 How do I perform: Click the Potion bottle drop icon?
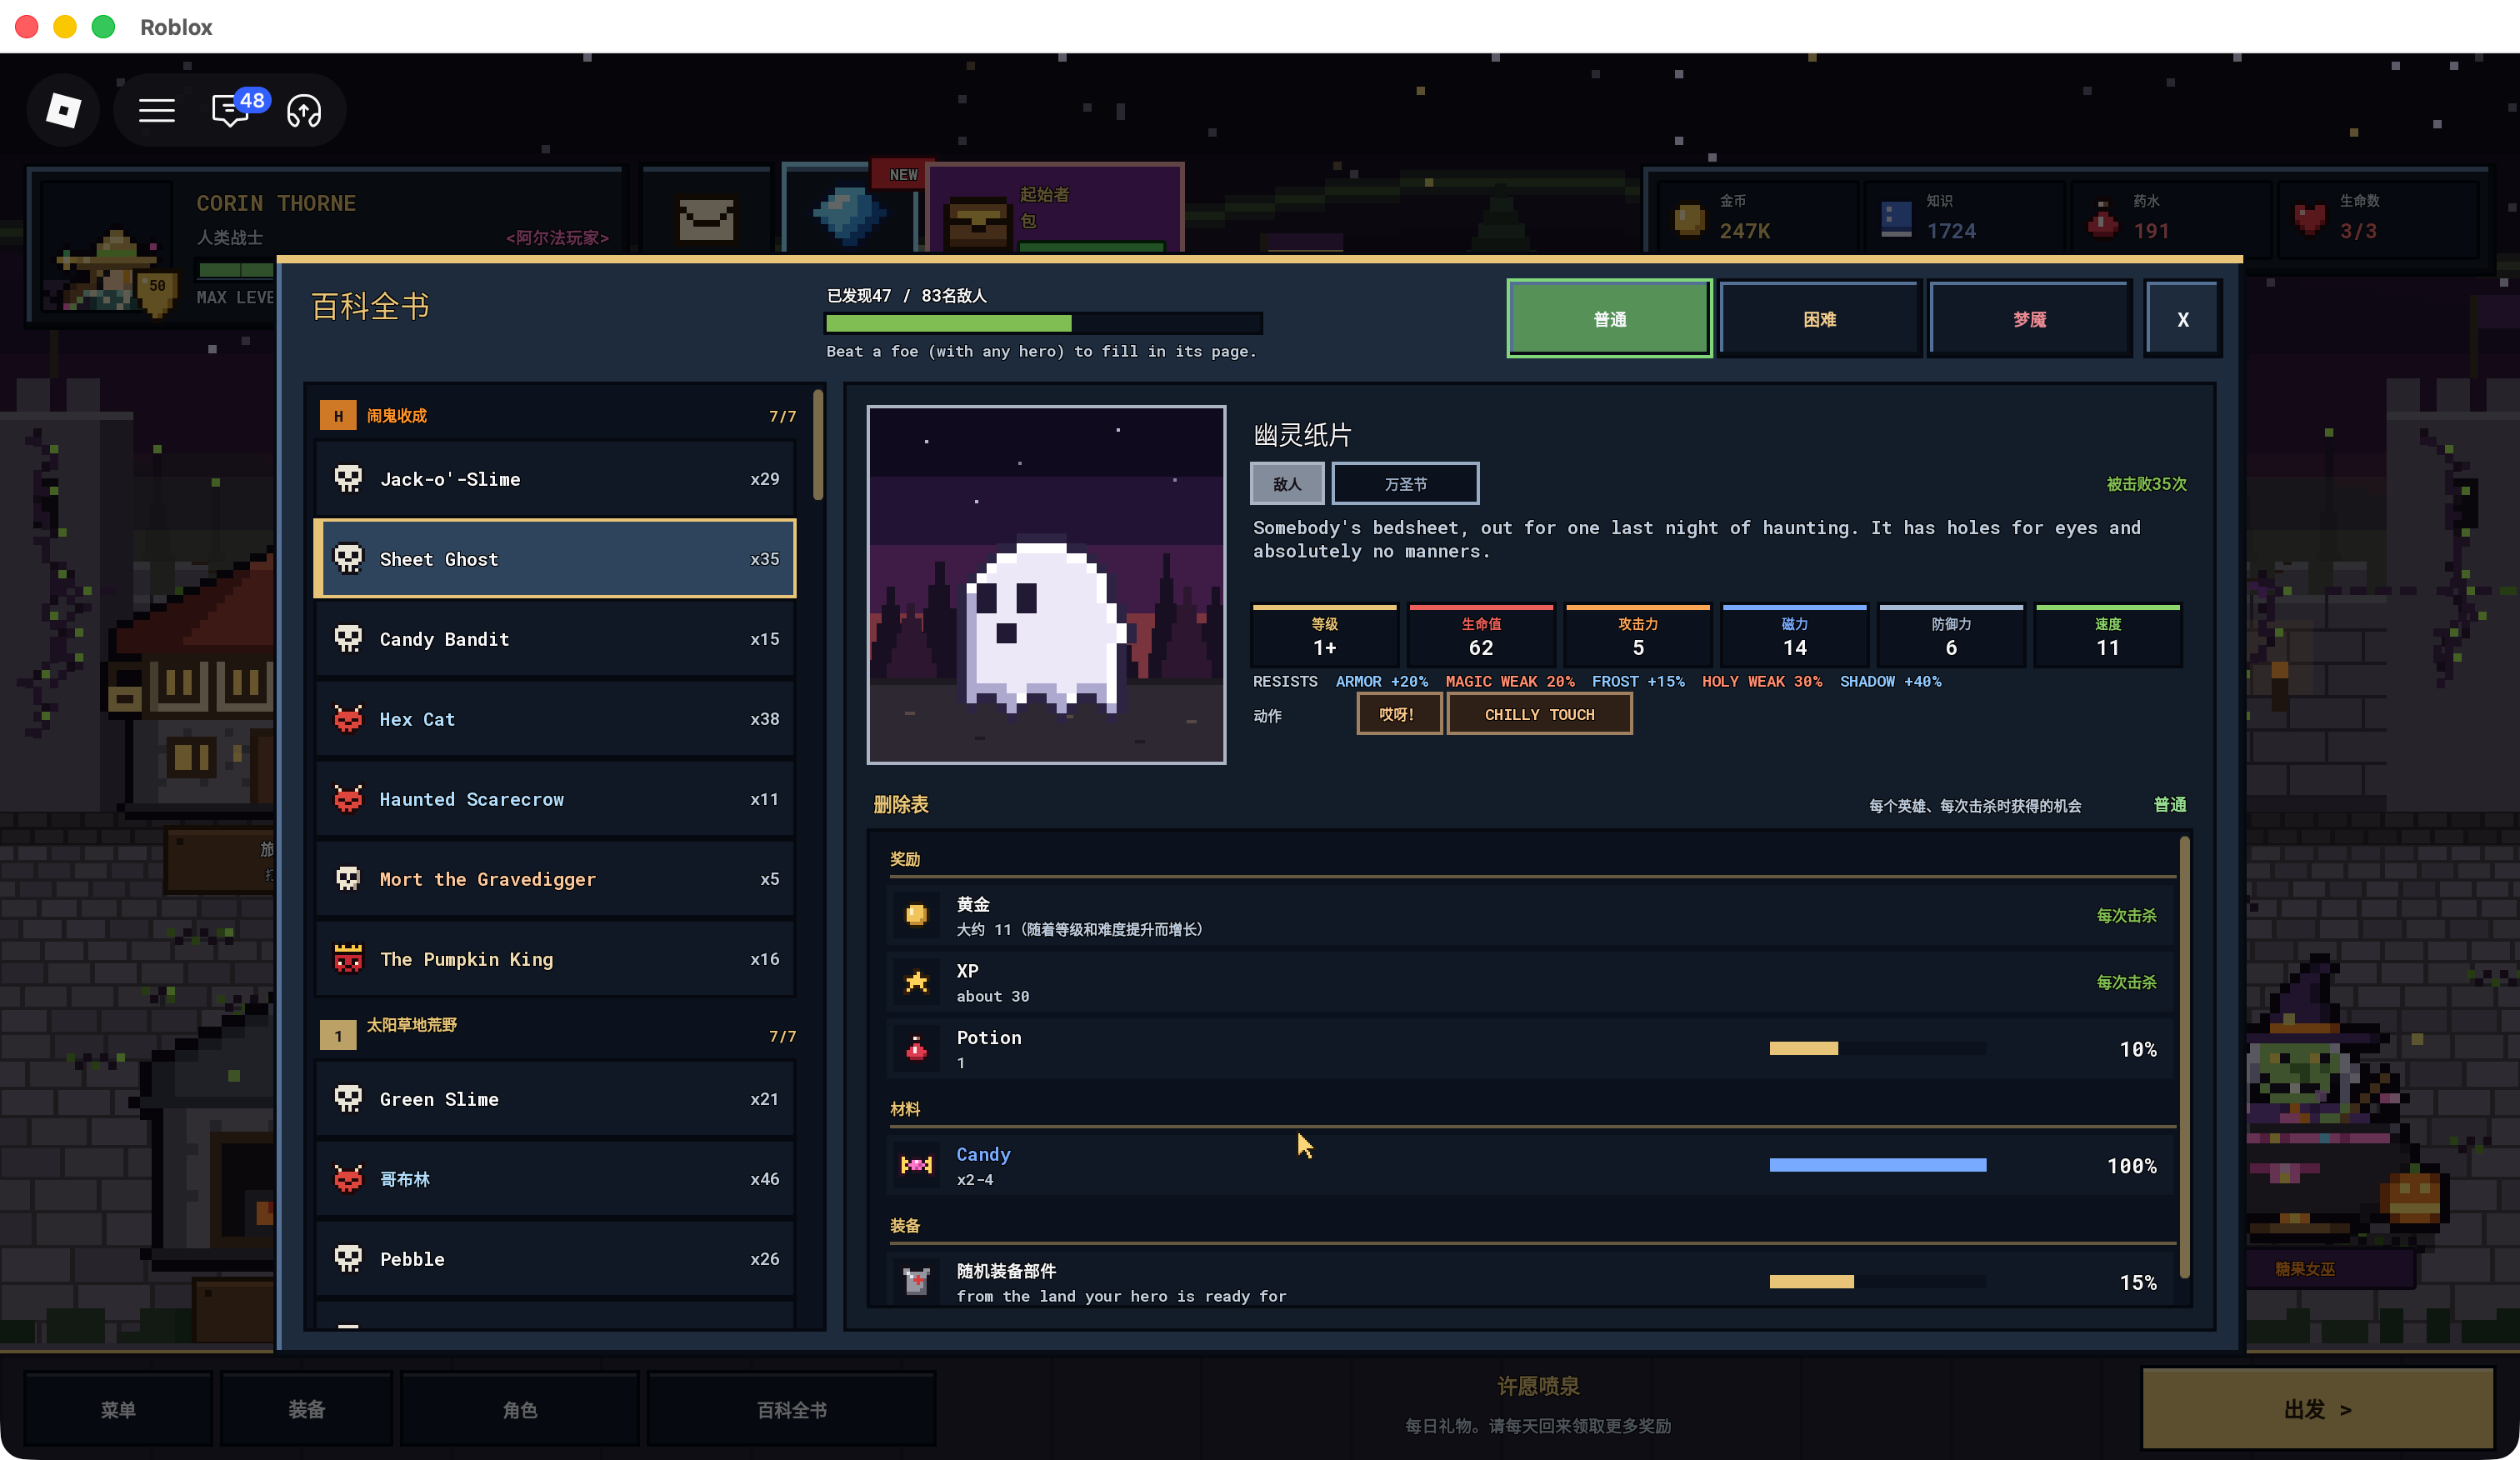pos(916,1048)
